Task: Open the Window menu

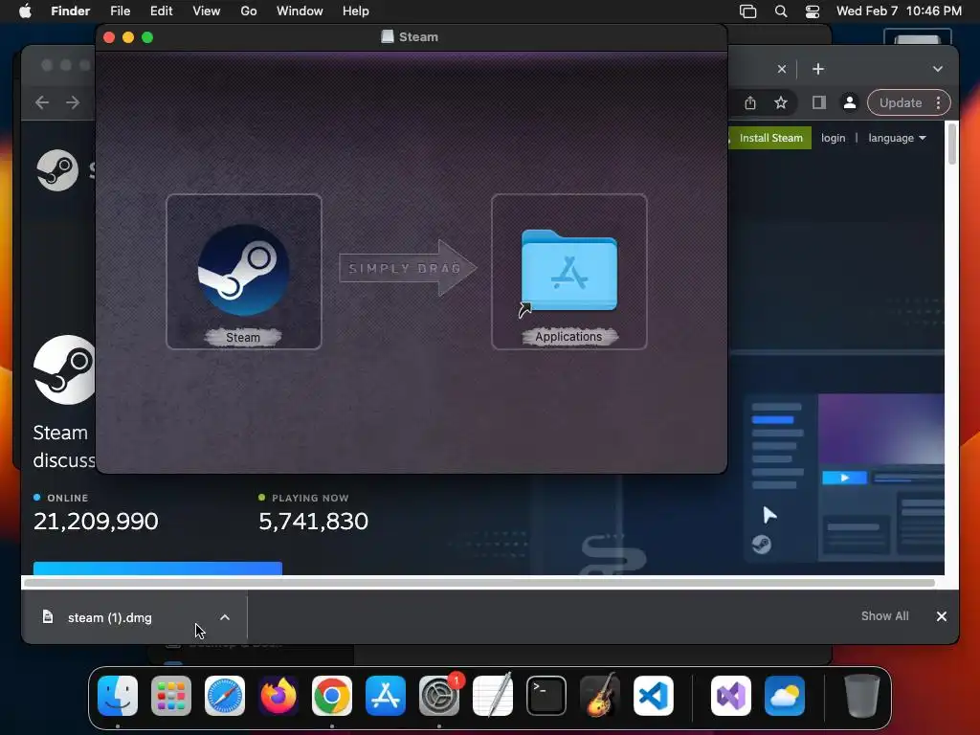Action: pyautogui.click(x=300, y=11)
